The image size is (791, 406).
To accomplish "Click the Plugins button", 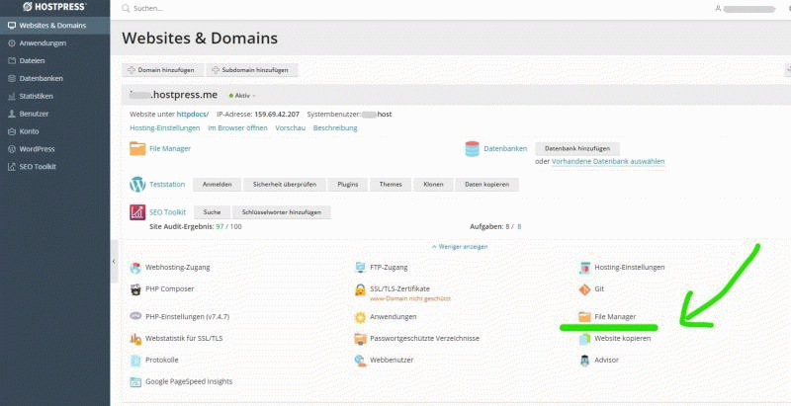I will click(x=348, y=185).
